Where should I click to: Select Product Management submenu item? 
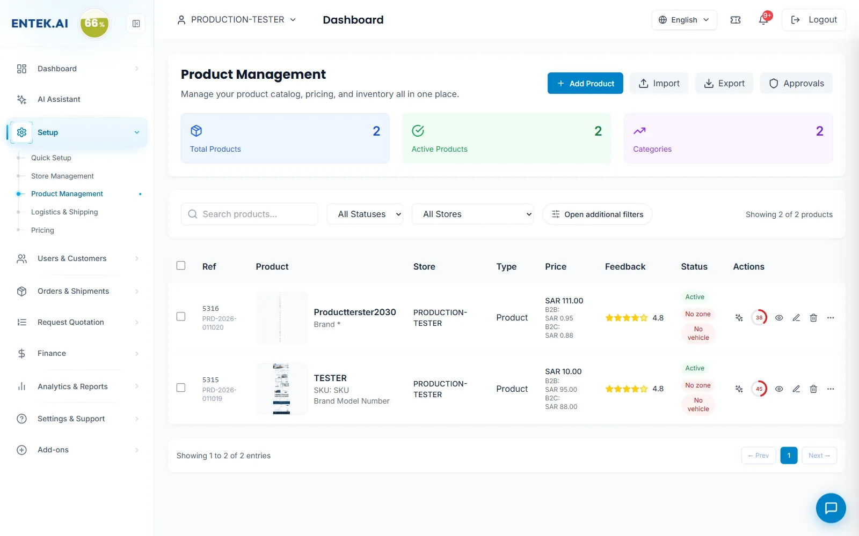tap(67, 194)
